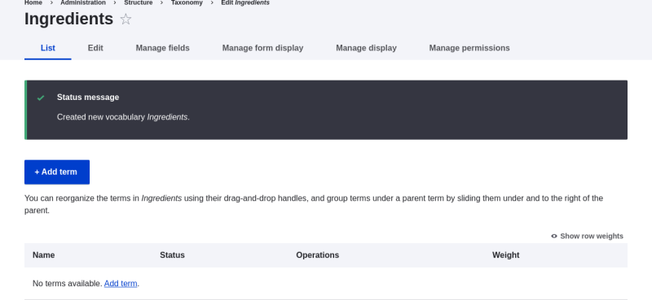Image resolution: width=652 pixels, height=300 pixels.
Task: Toggle Show row weights eye control
Action: click(587, 236)
